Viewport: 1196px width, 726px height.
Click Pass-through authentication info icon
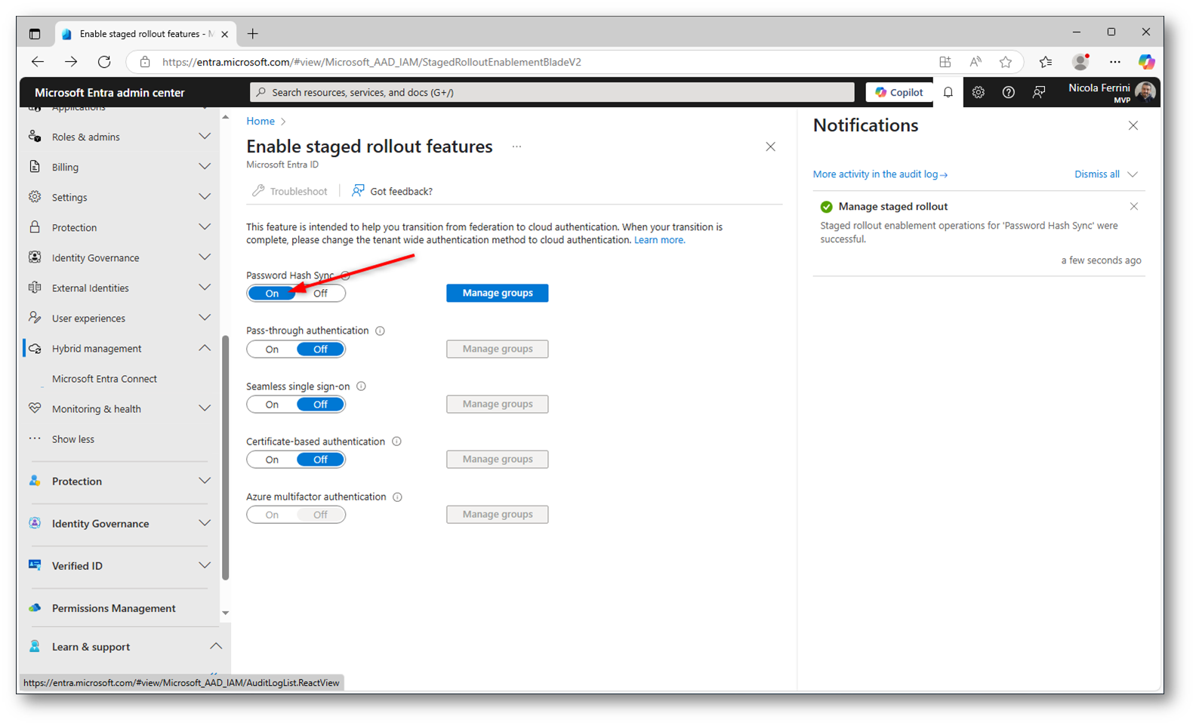[380, 331]
